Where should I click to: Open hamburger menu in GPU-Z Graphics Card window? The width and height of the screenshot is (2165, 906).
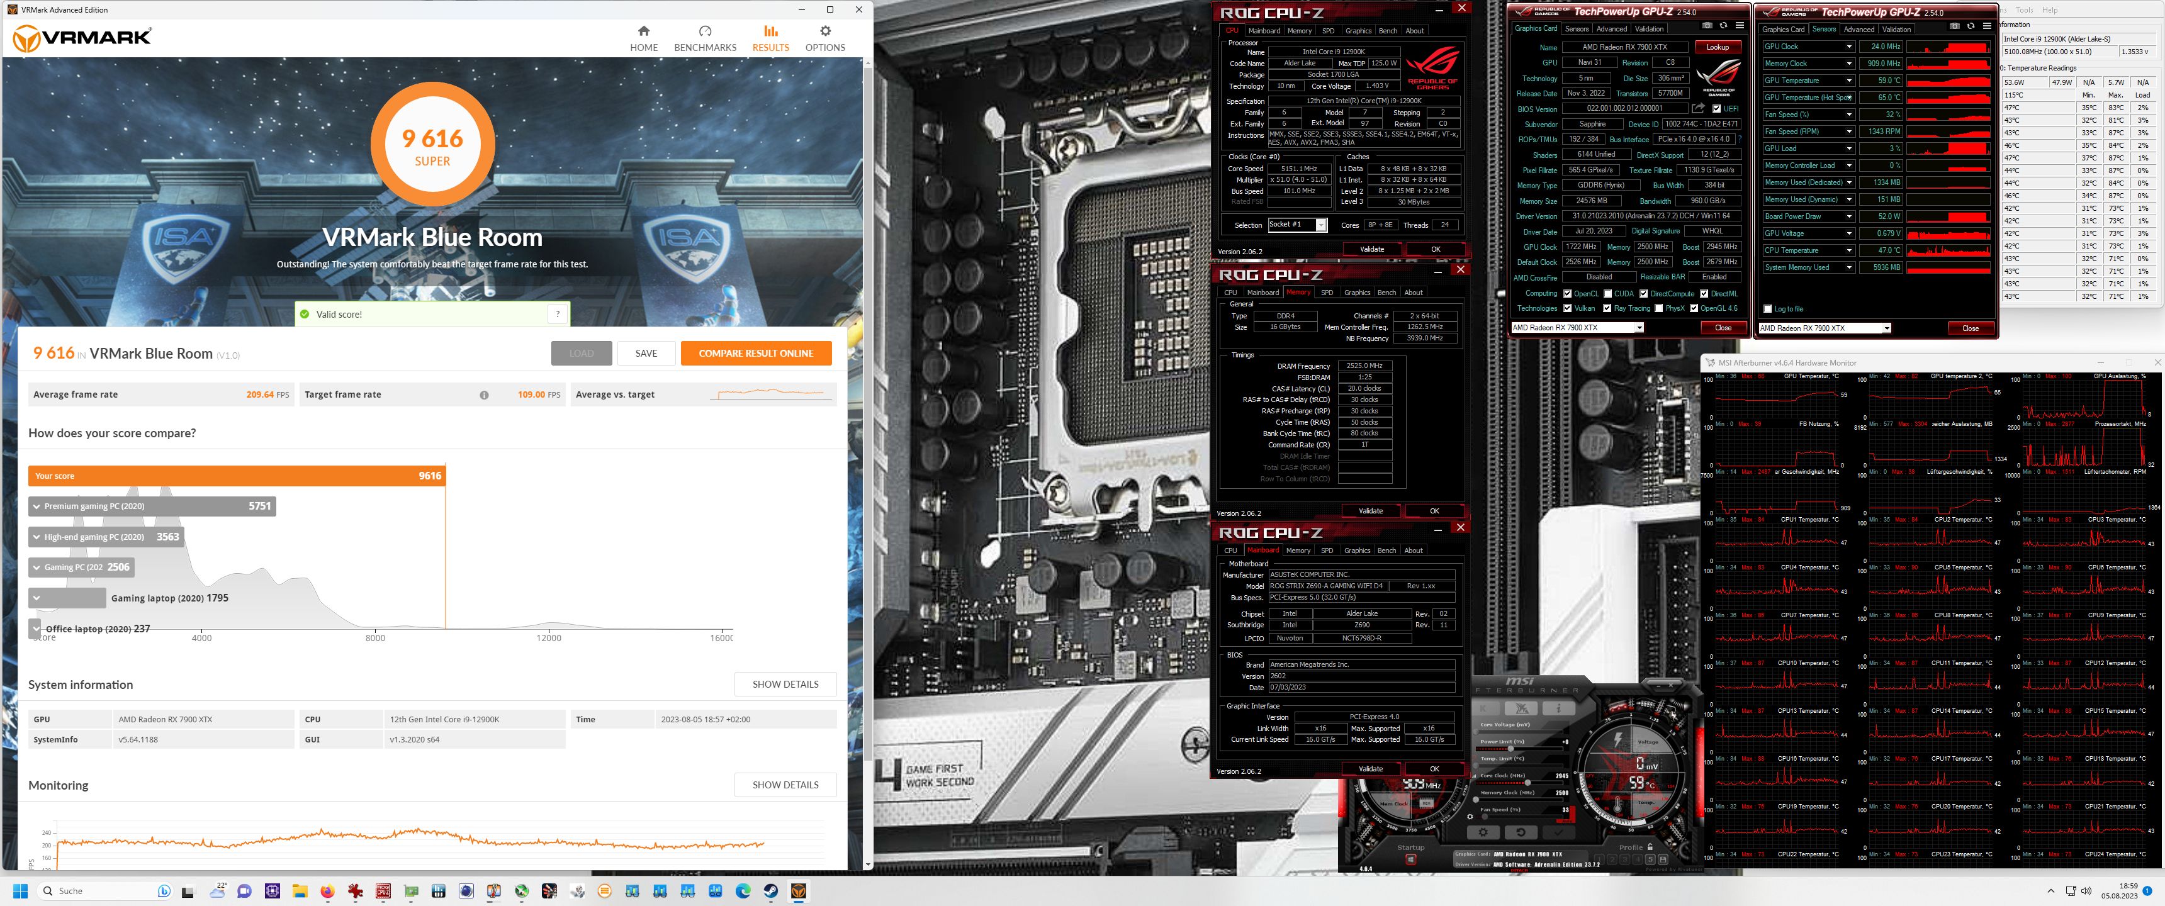(1740, 25)
